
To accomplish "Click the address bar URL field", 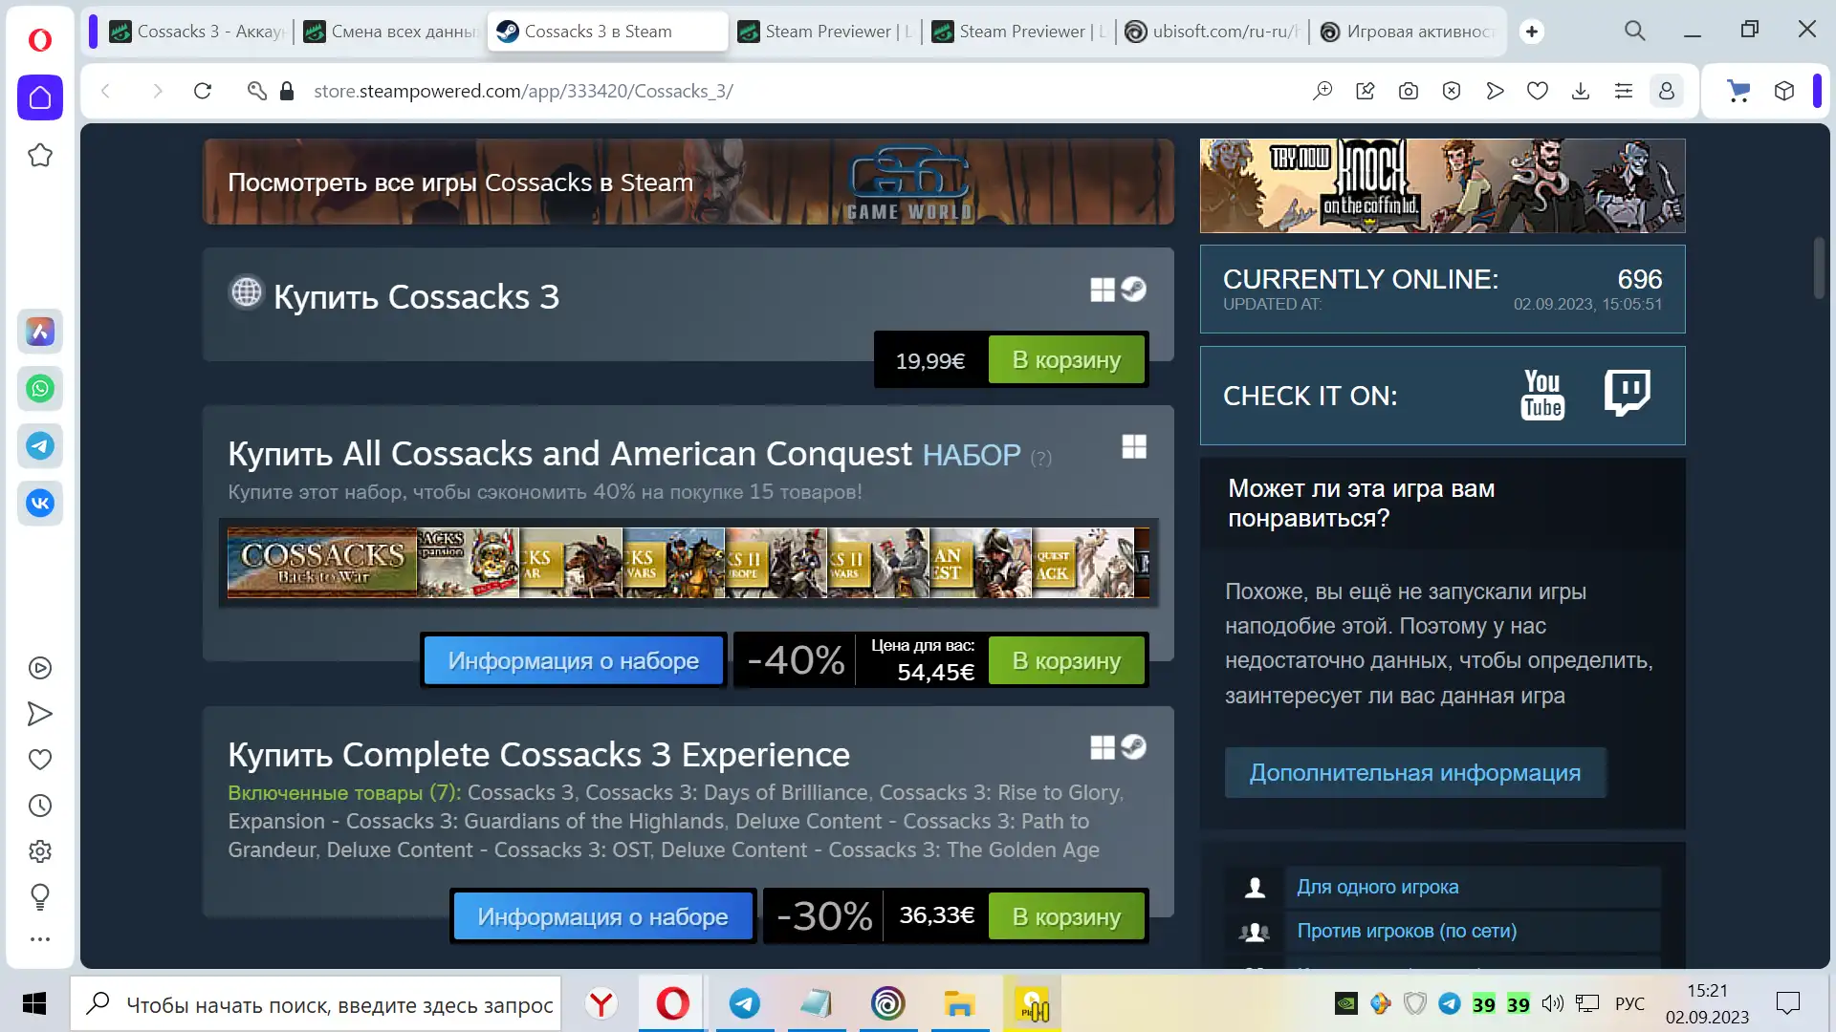I will 803,91.
